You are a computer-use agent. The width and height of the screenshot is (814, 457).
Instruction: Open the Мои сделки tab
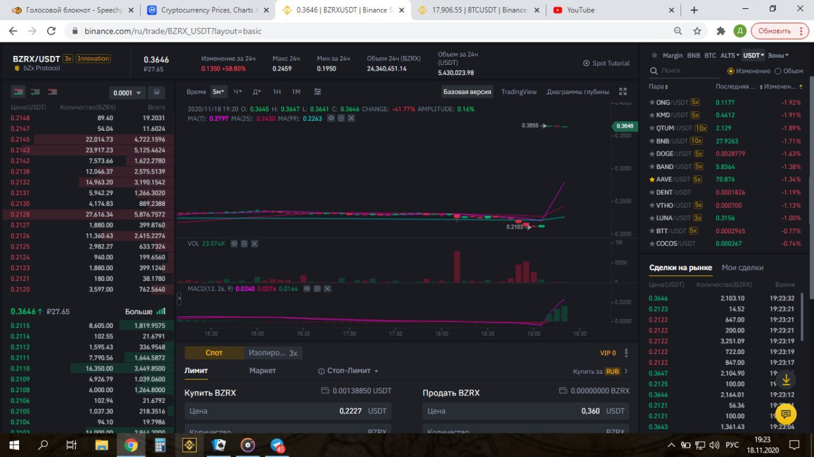pos(743,268)
